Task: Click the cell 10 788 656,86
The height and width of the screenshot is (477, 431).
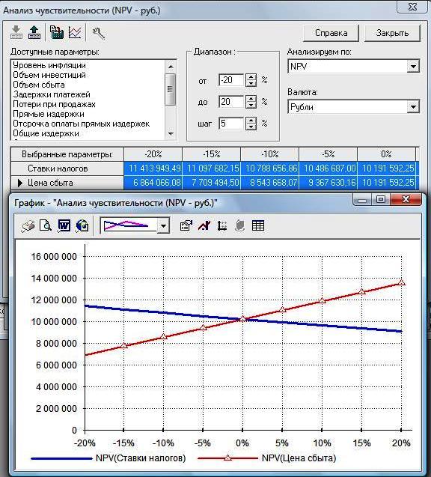Action: [x=269, y=168]
